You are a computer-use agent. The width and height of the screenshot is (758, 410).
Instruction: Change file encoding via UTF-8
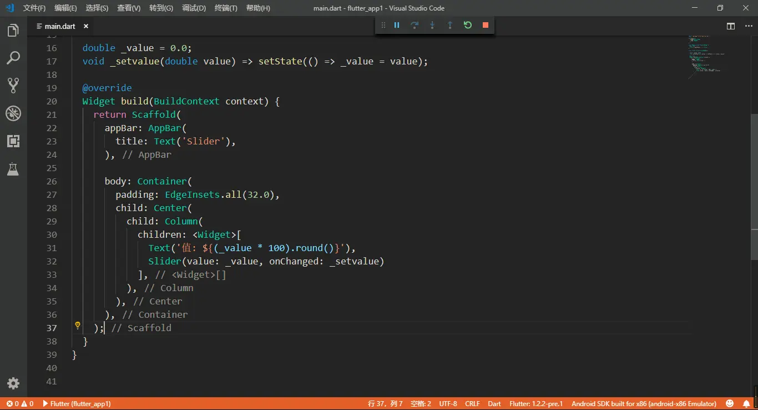[448, 404]
